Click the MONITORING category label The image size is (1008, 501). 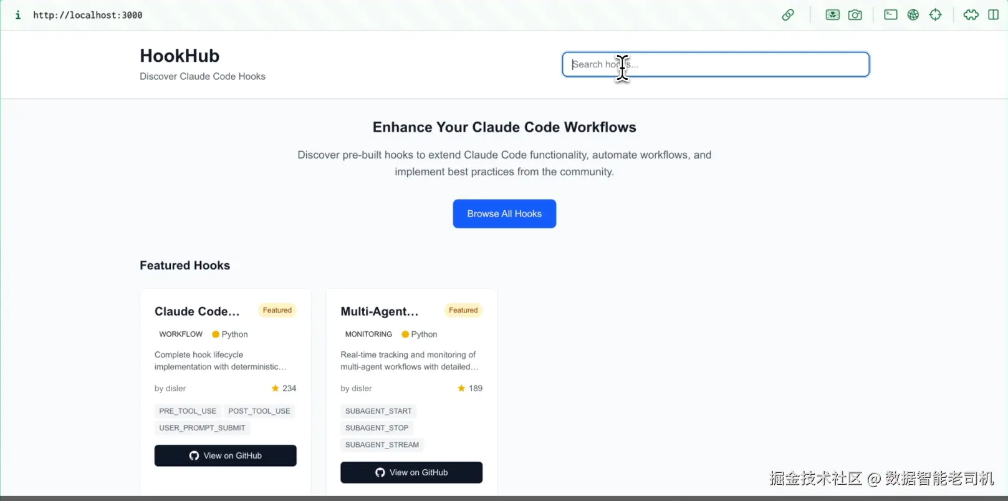368,334
